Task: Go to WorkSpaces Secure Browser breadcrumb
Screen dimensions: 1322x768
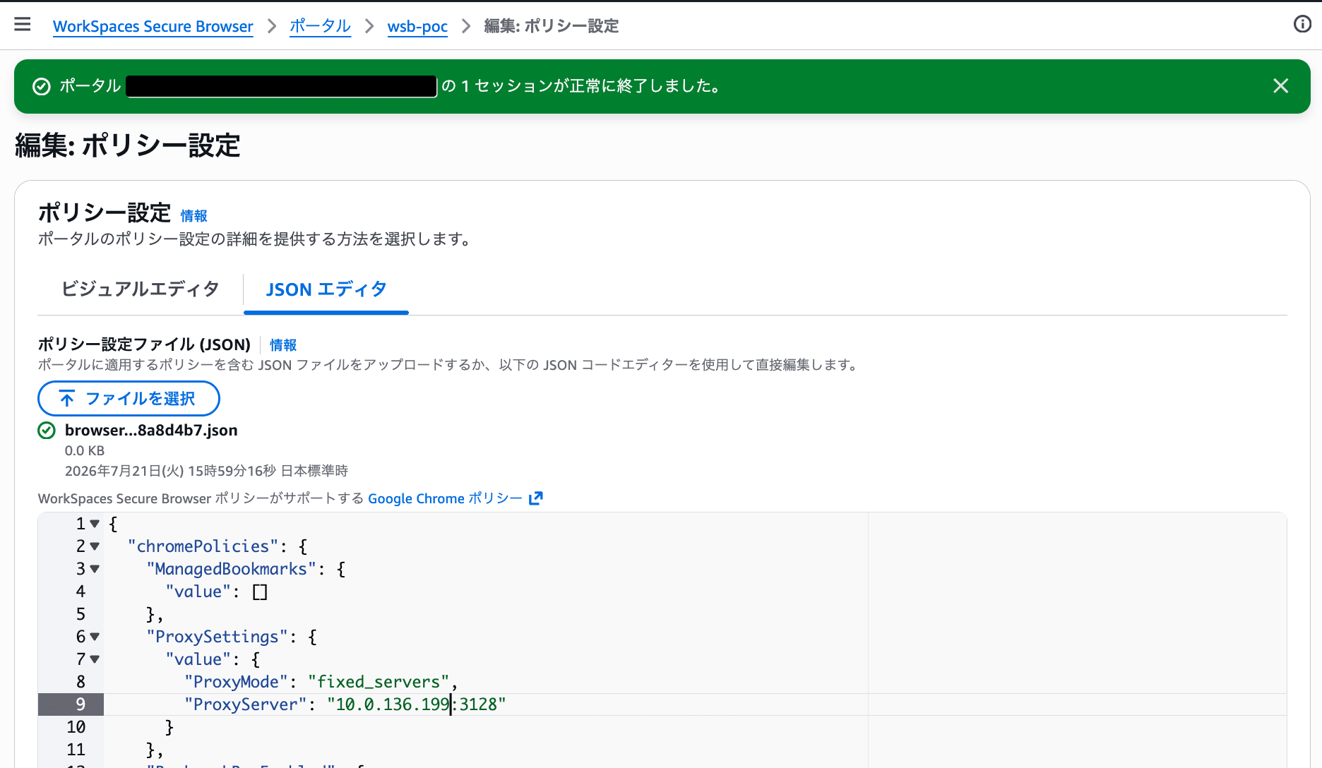Action: pos(153,26)
